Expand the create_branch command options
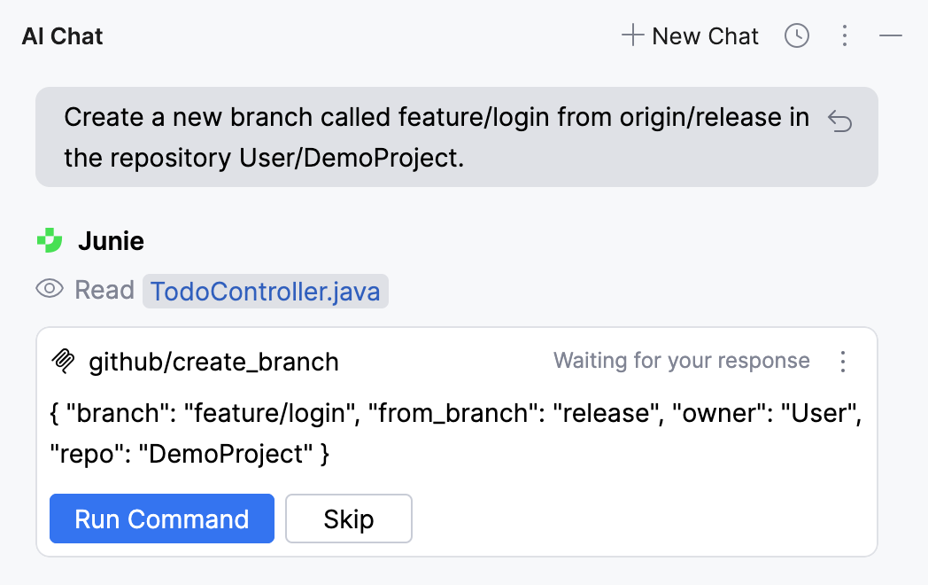The image size is (928, 585). click(x=843, y=362)
